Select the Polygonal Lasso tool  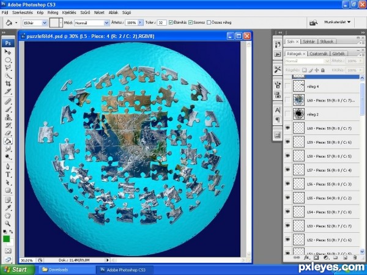(x=8, y=68)
